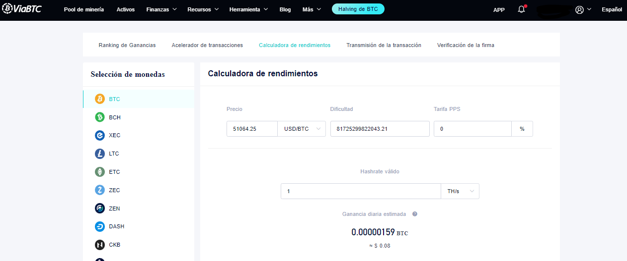Expand the Más menu
The image size is (627, 261).
312,9
